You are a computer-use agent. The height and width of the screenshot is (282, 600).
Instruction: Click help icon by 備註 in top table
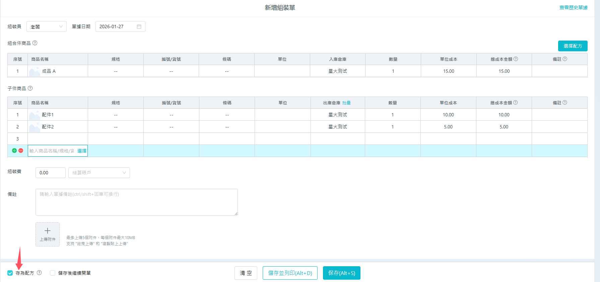click(x=565, y=59)
